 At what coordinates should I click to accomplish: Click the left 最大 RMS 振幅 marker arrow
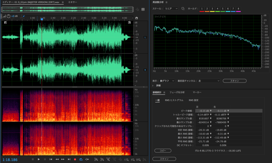point(211,134)
